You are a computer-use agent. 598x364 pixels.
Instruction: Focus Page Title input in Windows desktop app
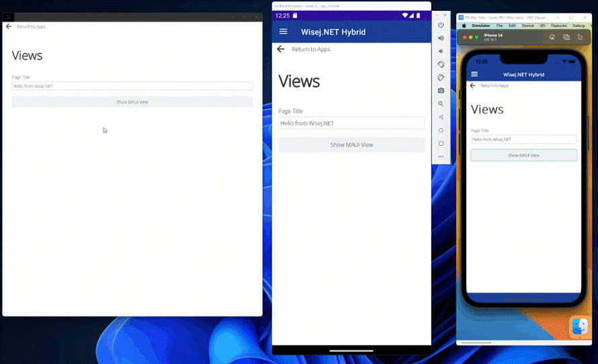point(132,86)
